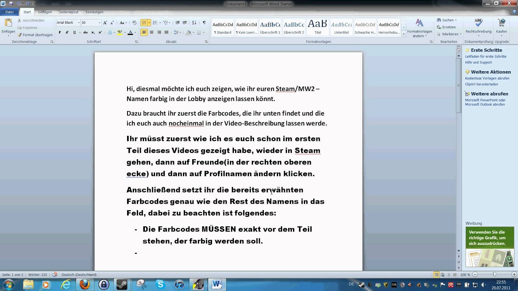Select the Start ribbon tab
Viewport: 518px width, 291px height.
pos(27,12)
